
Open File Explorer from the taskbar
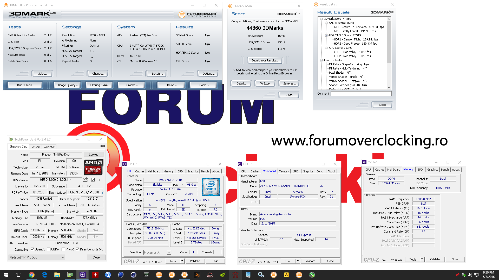tap(57, 275)
